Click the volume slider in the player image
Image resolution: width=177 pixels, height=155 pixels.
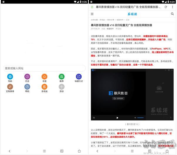[x=141, y=118]
